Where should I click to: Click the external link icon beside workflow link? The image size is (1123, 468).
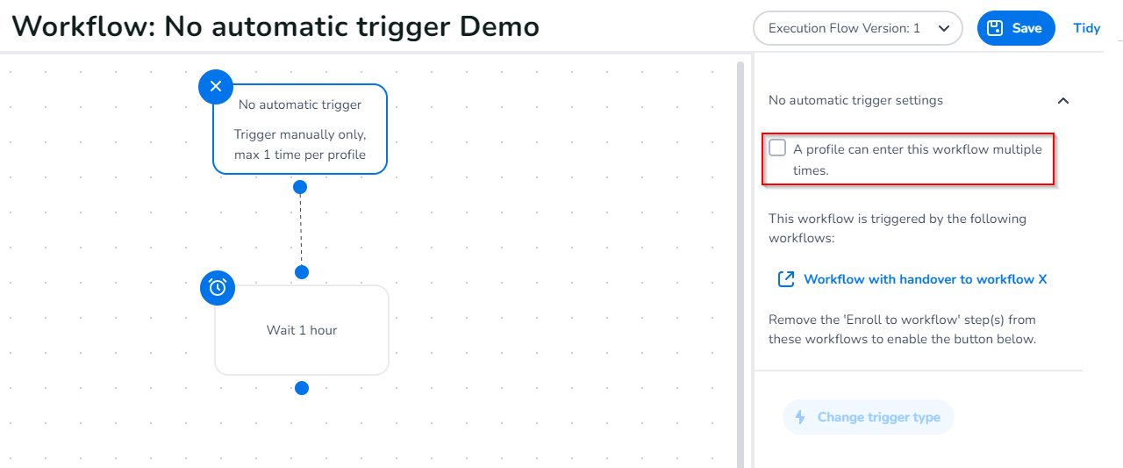[x=786, y=279]
